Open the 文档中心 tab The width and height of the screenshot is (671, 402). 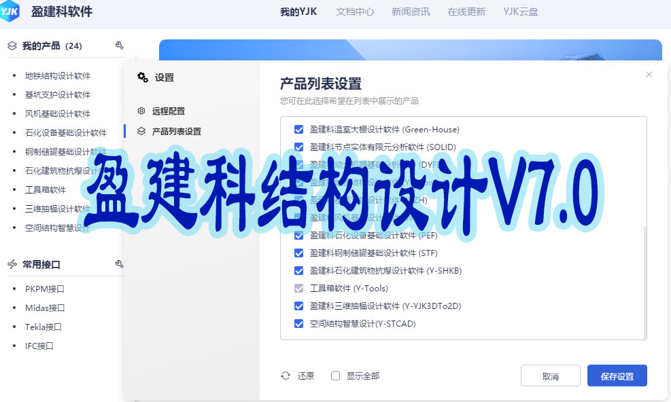(355, 12)
